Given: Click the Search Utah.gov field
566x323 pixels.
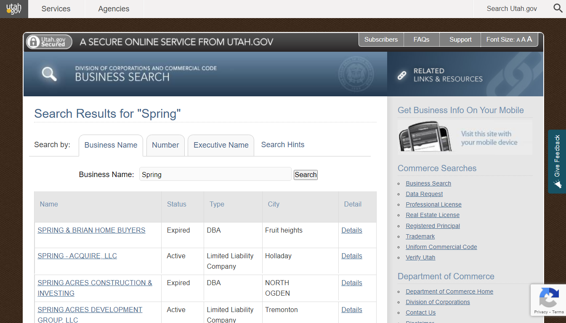Looking at the screenshot, I should (x=512, y=9).
